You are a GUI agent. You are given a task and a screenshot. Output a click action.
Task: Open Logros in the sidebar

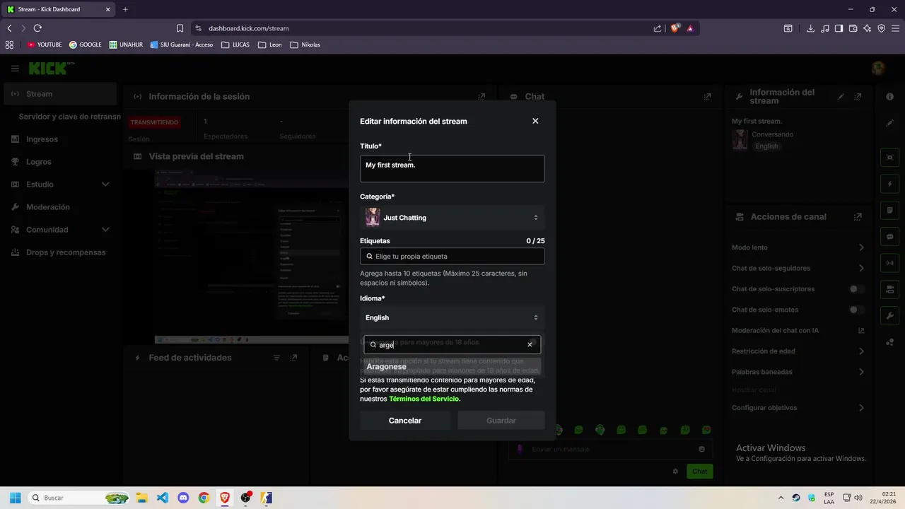(38, 162)
